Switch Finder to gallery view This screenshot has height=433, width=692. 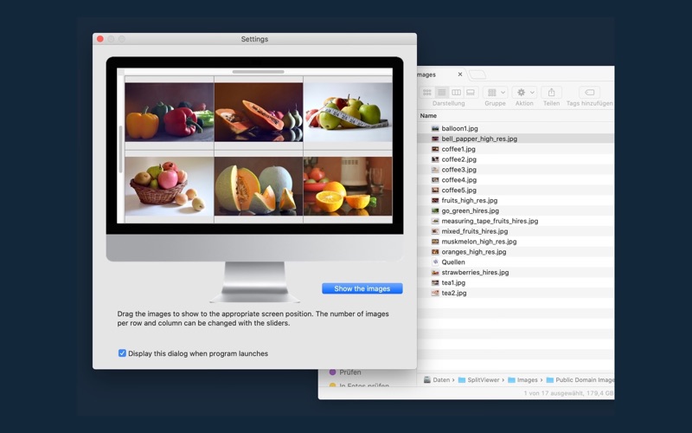coord(471,93)
